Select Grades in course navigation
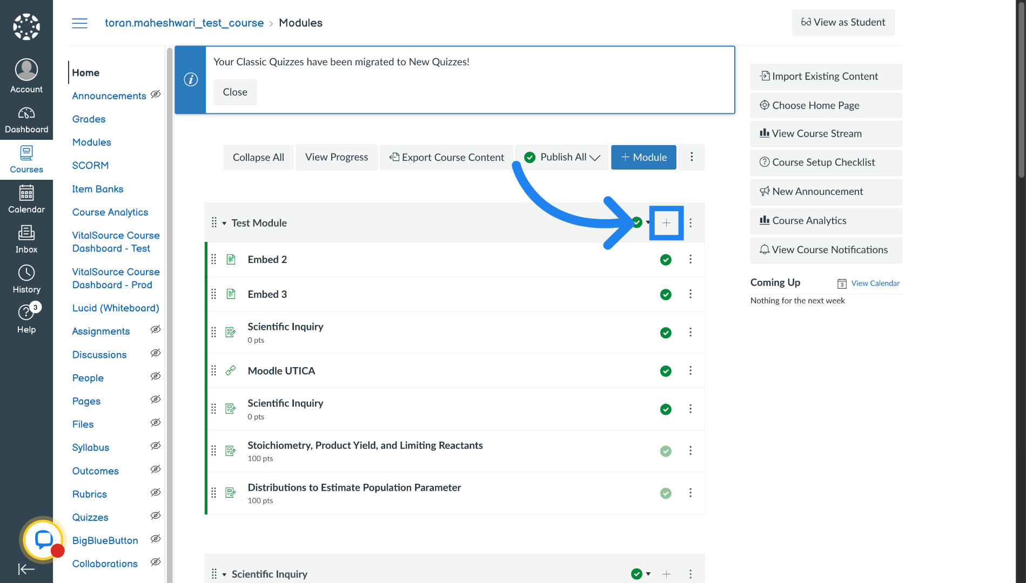1026x583 pixels. (89, 119)
